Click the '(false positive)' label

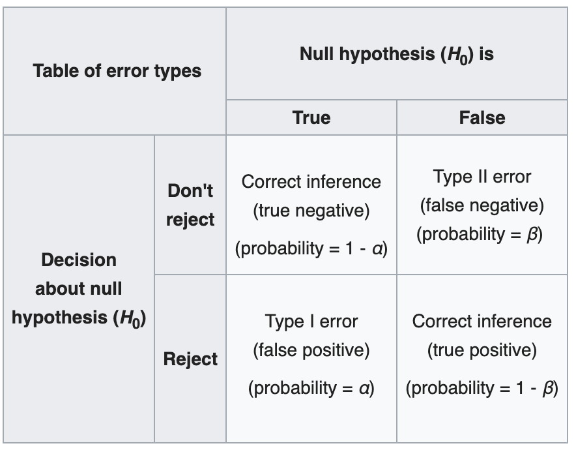pos(311,350)
